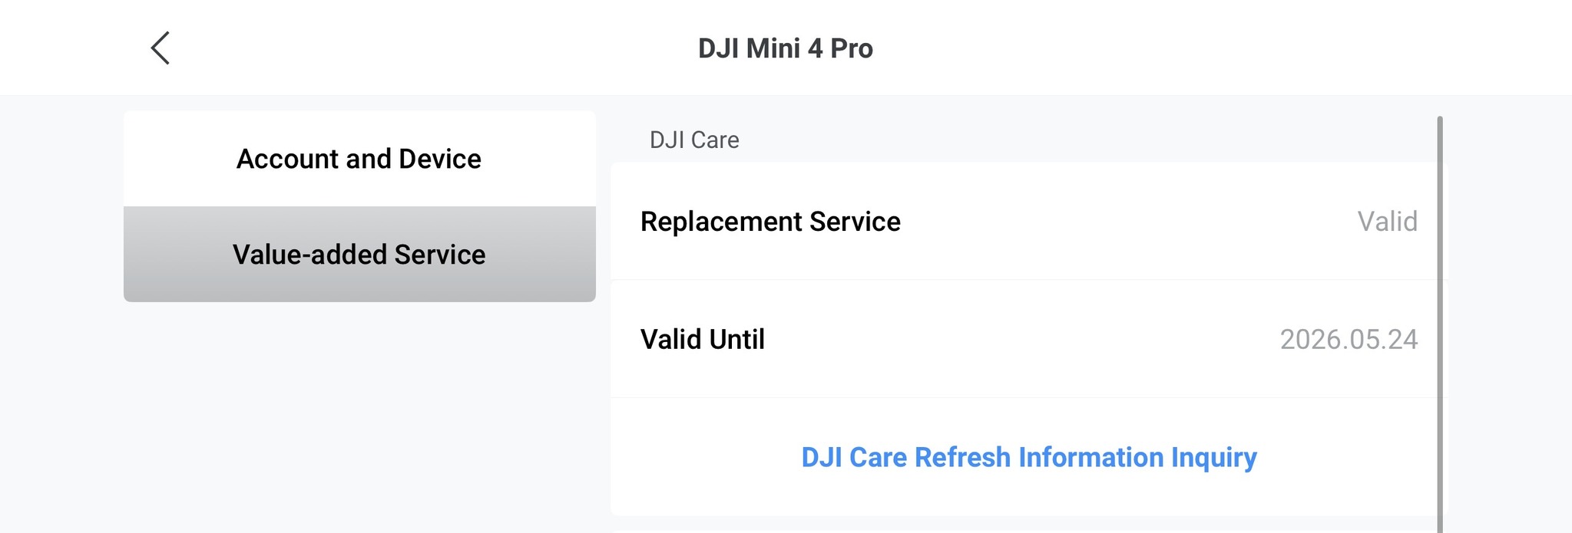The width and height of the screenshot is (1572, 533).
Task: Click the gray Valid status text
Action: [1387, 222]
